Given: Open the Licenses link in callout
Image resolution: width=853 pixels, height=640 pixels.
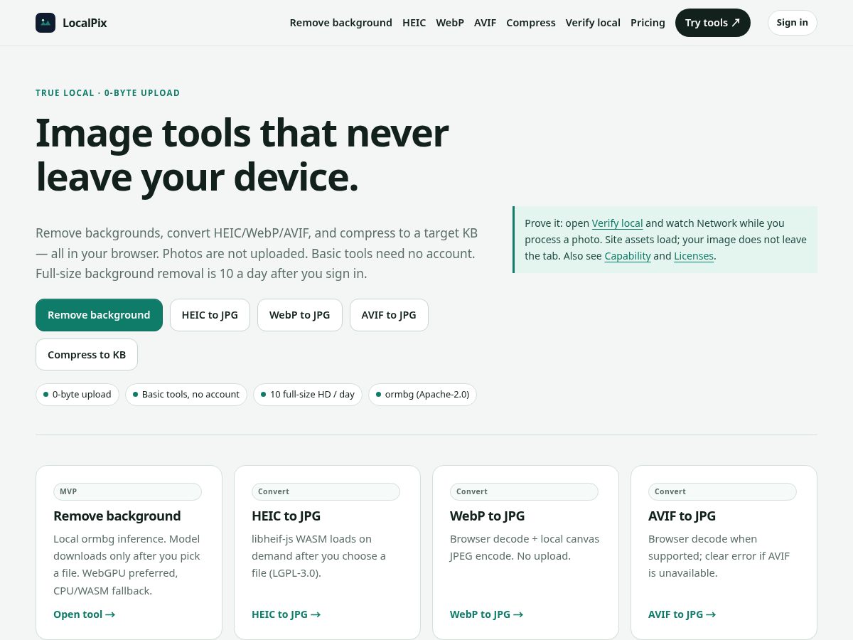Looking at the screenshot, I should [694, 256].
